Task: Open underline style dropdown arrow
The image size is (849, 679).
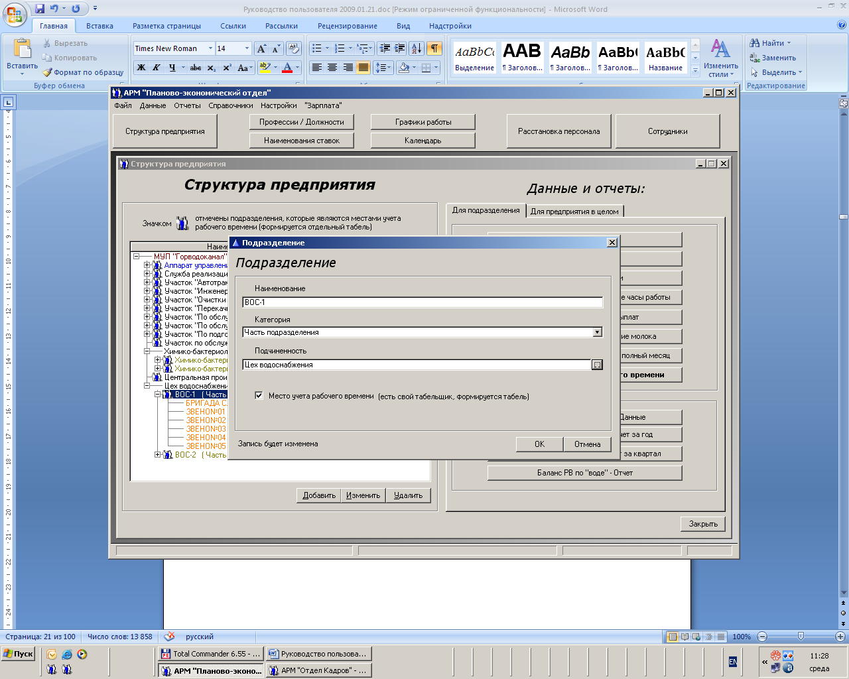Action: (182, 68)
